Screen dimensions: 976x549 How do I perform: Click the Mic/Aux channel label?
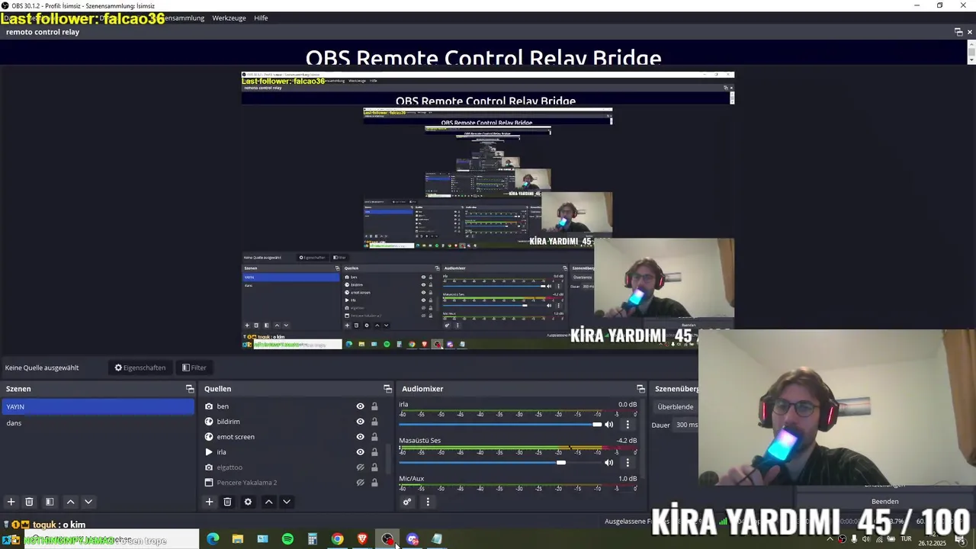coord(412,479)
